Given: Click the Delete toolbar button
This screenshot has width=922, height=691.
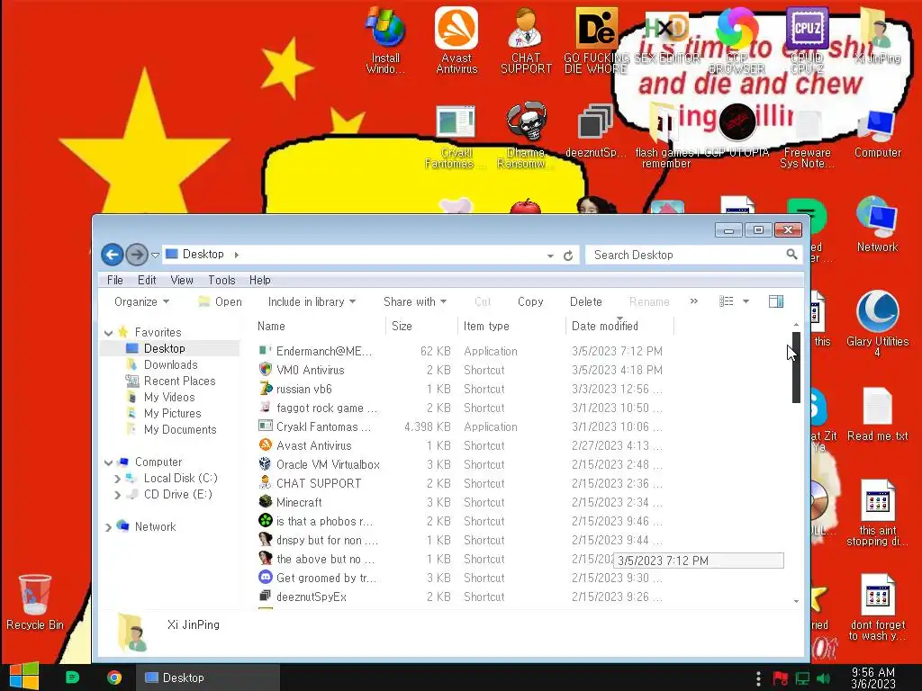Looking at the screenshot, I should (x=585, y=301).
